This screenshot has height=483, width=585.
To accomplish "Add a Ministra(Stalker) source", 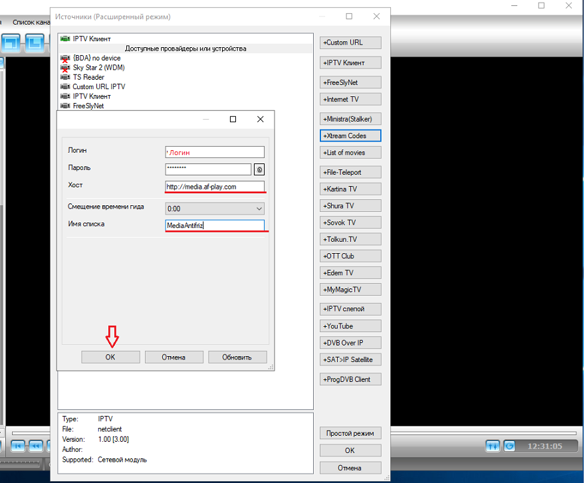I will click(351, 119).
